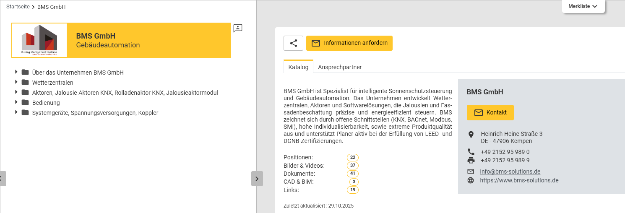625x213 pixels.
Task: Click the phone icon in contact panel
Action: [x=471, y=152]
